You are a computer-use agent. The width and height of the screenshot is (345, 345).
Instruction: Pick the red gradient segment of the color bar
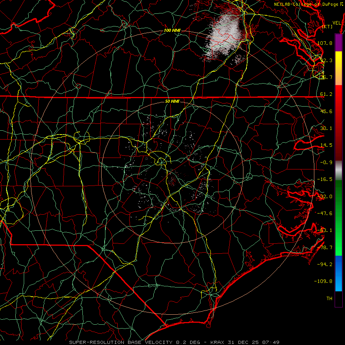338,123
